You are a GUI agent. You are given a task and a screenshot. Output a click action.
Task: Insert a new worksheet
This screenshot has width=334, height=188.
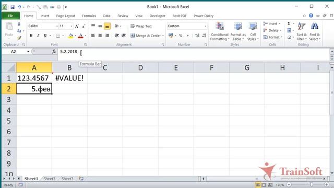[x=81, y=179]
